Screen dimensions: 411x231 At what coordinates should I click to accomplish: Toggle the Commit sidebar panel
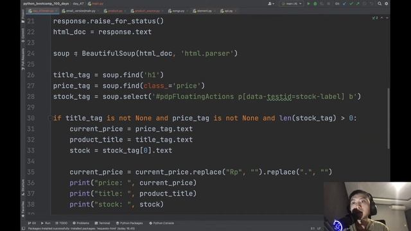click(x=23, y=35)
